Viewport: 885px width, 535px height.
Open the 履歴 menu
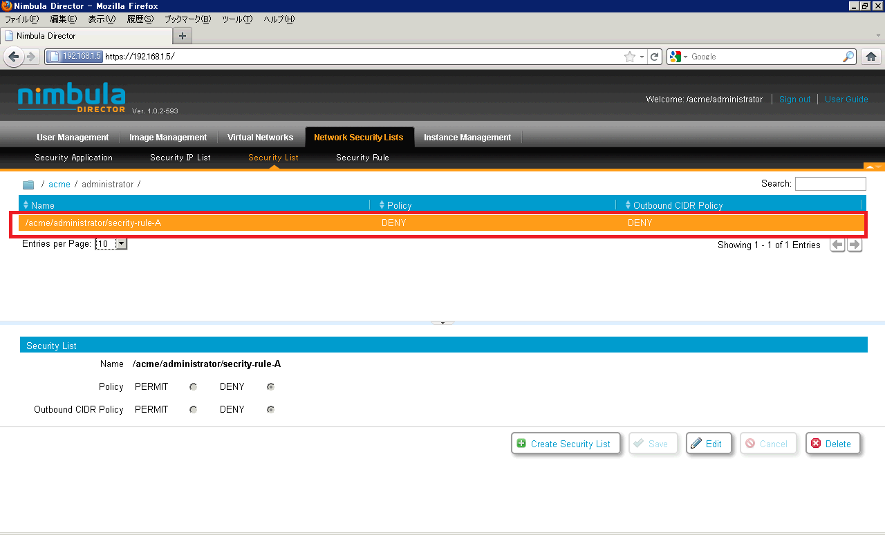point(140,19)
